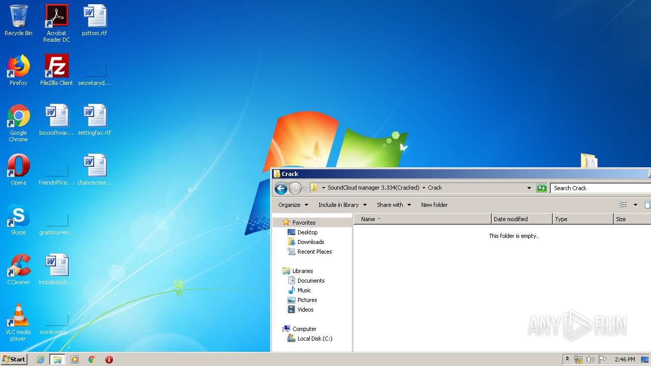Select the includesjust... document icon
651x366 pixels.
(x=56, y=269)
